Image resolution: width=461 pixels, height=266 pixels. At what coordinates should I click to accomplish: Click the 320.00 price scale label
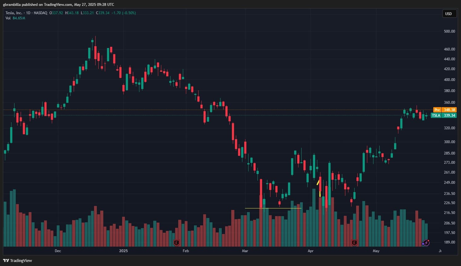click(x=449, y=128)
